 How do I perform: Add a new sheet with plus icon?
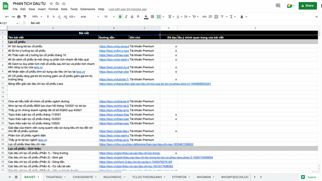(10, 177)
